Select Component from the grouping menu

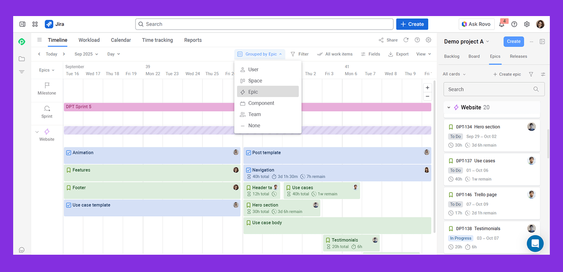(261, 103)
